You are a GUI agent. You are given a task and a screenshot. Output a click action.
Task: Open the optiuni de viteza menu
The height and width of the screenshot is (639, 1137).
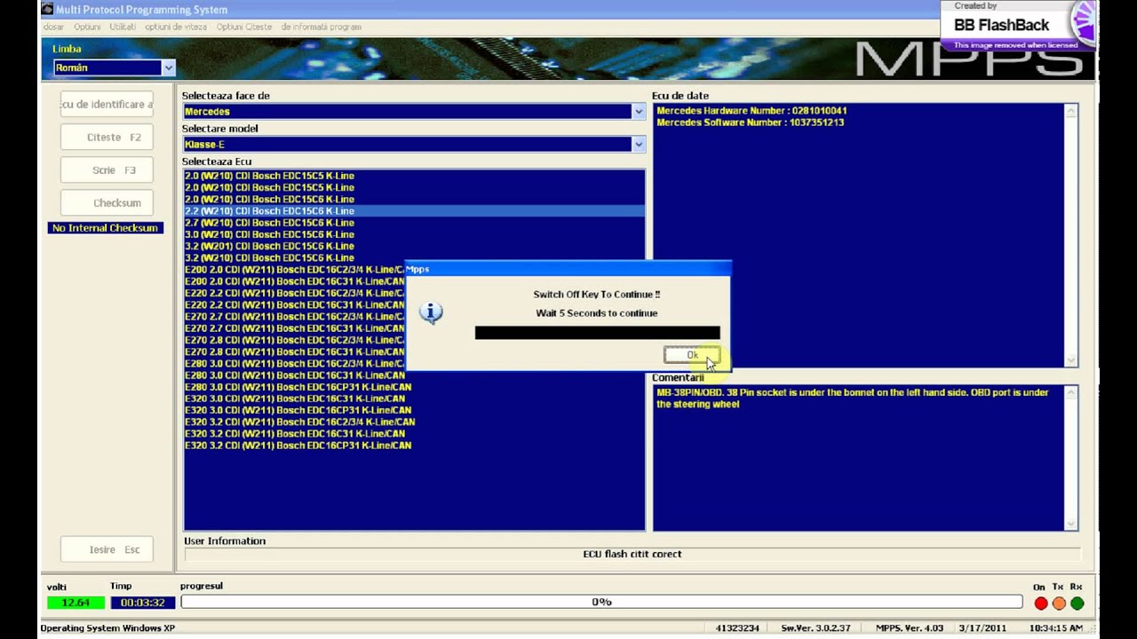[176, 27]
